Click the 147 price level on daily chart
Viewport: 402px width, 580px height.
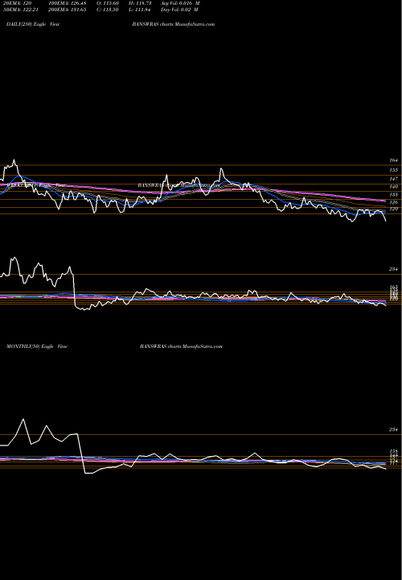click(393, 178)
